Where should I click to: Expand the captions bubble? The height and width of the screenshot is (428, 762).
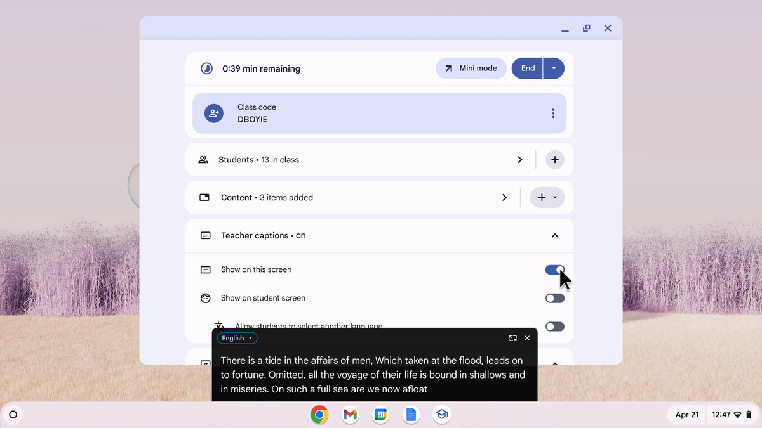513,338
